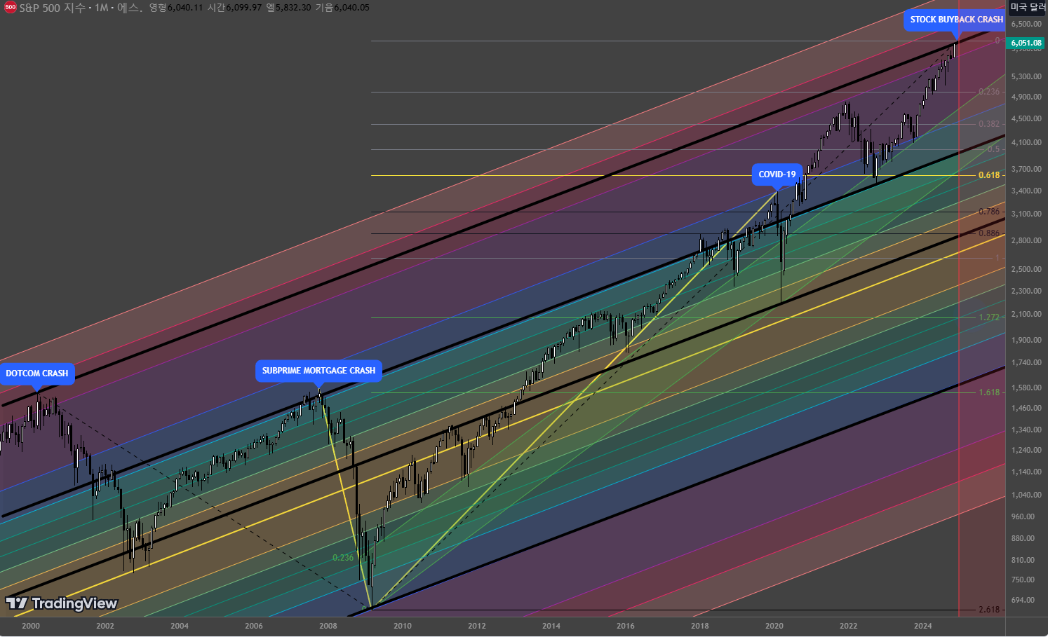Click the 3,700.00 price axis label
The width and height of the screenshot is (1048, 637).
pyautogui.click(x=1026, y=169)
